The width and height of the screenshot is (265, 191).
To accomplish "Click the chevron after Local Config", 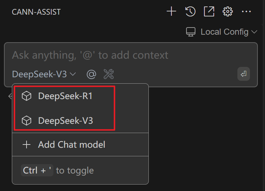I will [255, 32].
